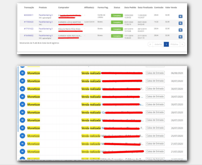This screenshot has width=202, height=165.
Task: Click the Completa status badge for CARMEN LÚCIA MARTINS
Action: (x=117, y=22)
